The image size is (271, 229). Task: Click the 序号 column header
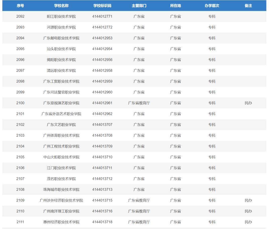[x=20, y=6]
